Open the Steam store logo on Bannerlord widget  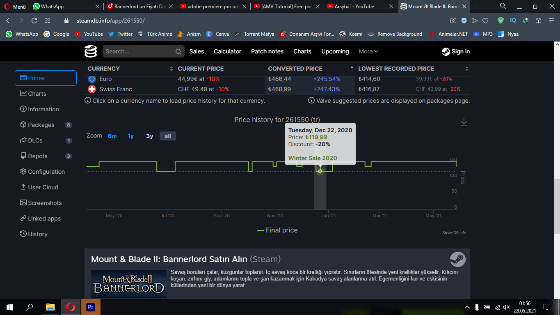tap(458, 260)
